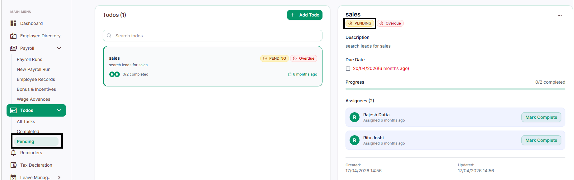Click the Todos (1) heading
This screenshot has height=180, width=574.
[114, 15]
